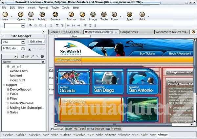Select index.html in file tree
This screenshot has height=139, width=197.
click(x=17, y=80)
